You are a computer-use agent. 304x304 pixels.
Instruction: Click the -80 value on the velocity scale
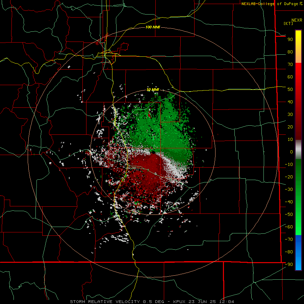click(x=289, y=252)
